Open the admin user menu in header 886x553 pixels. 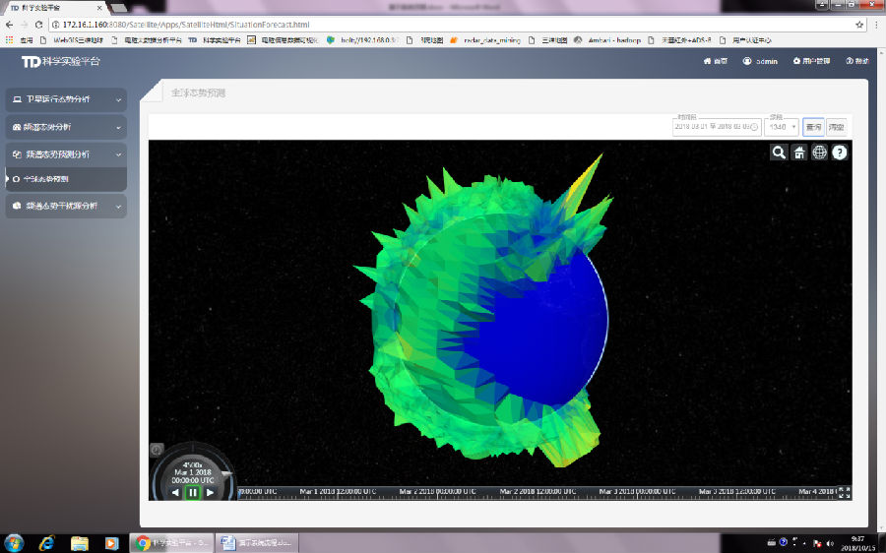[x=760, y=61]
